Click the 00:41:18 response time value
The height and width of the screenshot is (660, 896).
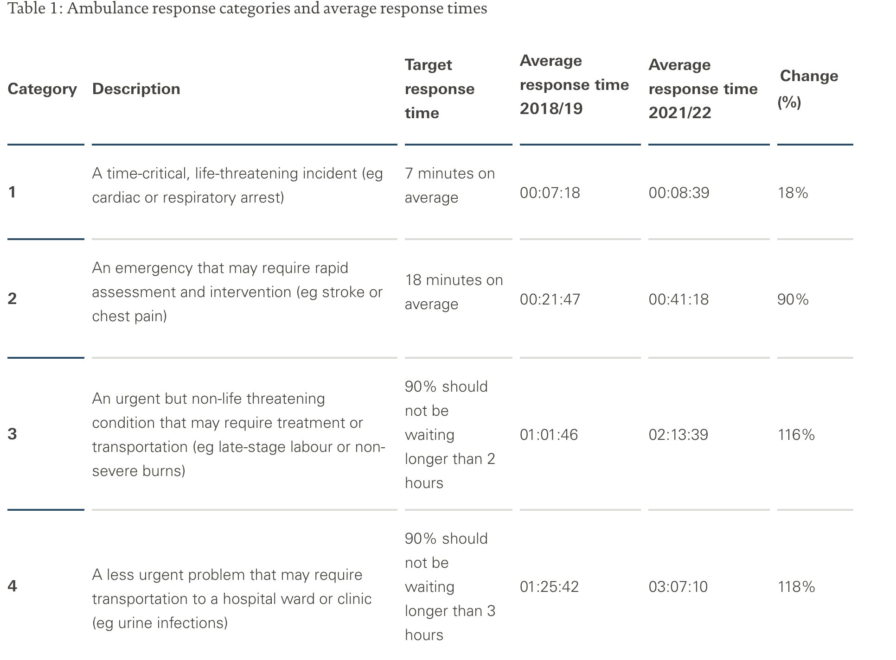coord(678,299)
